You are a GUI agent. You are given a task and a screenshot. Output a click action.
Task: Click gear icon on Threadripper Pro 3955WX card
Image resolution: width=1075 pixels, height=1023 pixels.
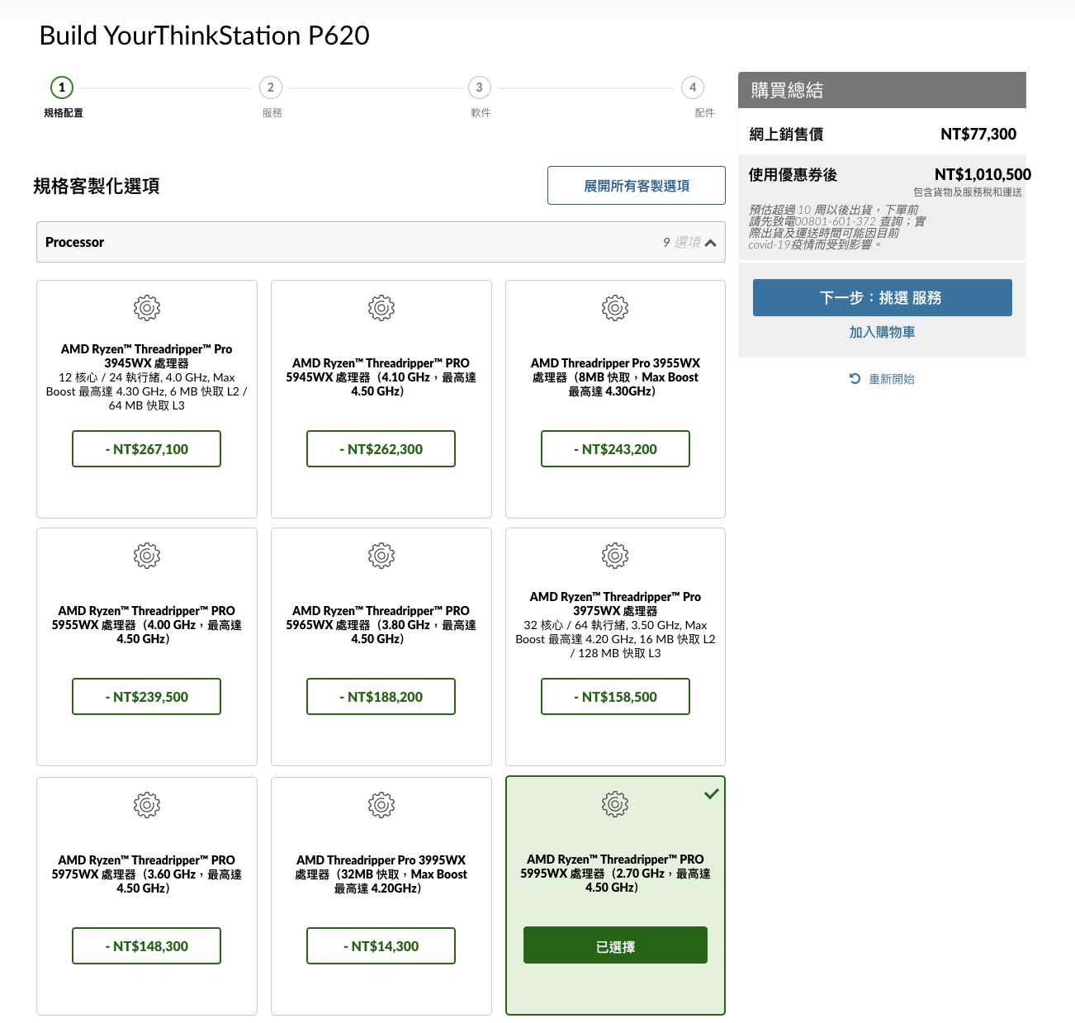(x=615, y=308)
